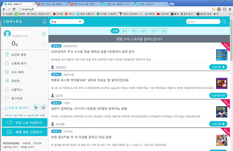Open the 트위터 bookmark
Image resolution: width=233 pixels, height=151 pixels.
(150, 14)
